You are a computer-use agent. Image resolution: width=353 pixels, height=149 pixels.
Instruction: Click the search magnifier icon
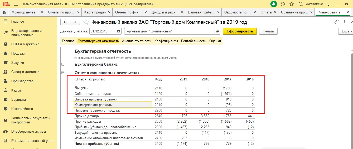point(300,4)
